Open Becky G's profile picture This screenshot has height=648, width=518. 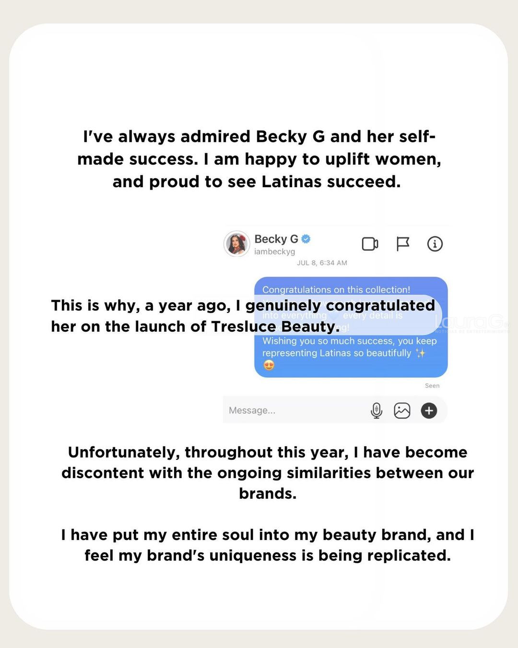(x=237, y=244)
